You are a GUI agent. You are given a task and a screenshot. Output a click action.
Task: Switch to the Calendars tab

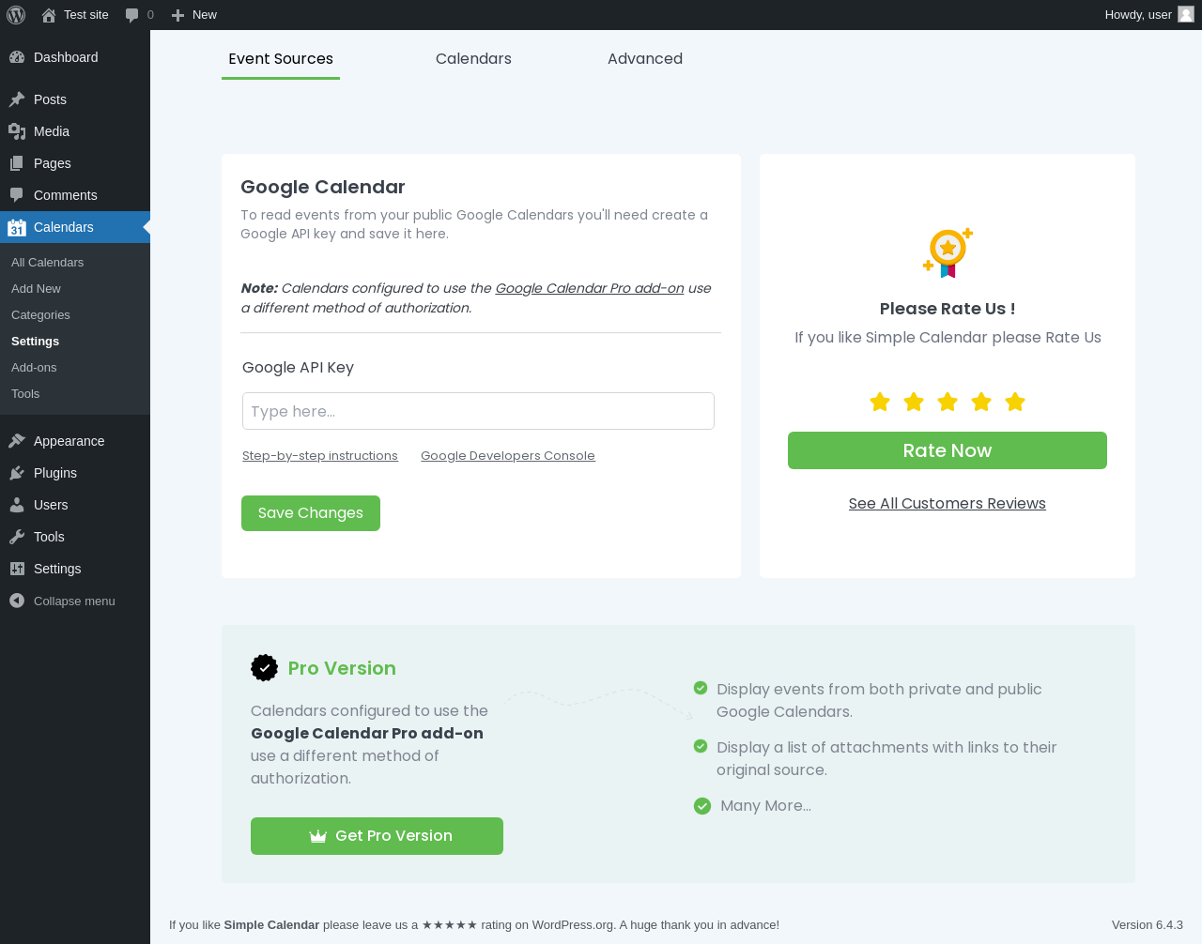473,59
